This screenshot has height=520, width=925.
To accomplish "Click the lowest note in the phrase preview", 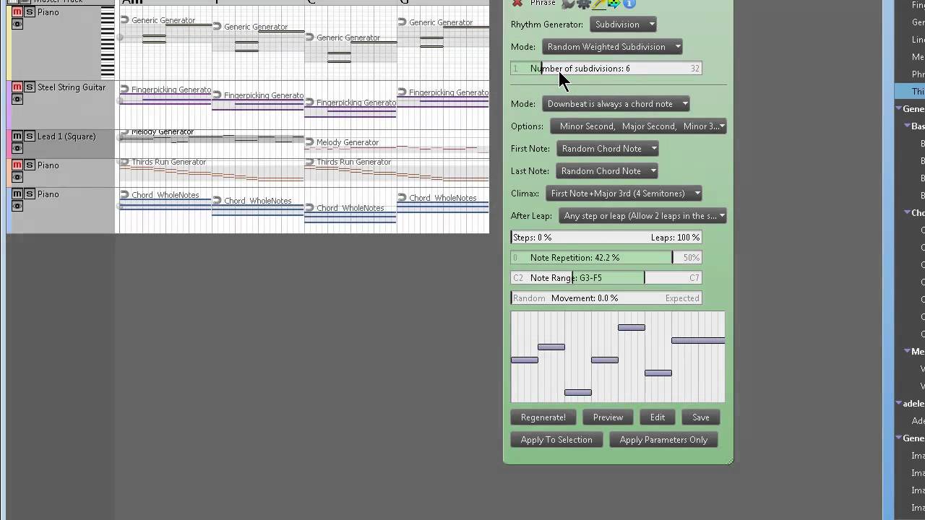I will click(578, 393).
